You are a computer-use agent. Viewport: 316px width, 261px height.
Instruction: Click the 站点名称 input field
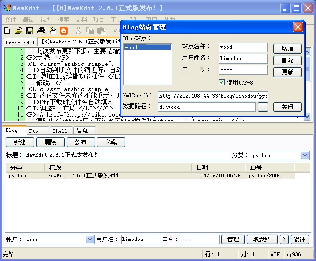pos(243,47)
